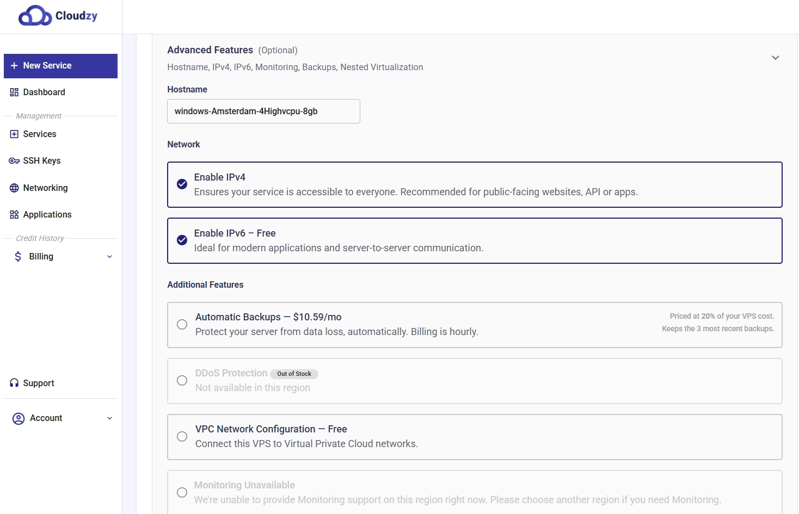799x514 pixels.
Task: Click the Applications widgets icon
Action: pos(14,215)
